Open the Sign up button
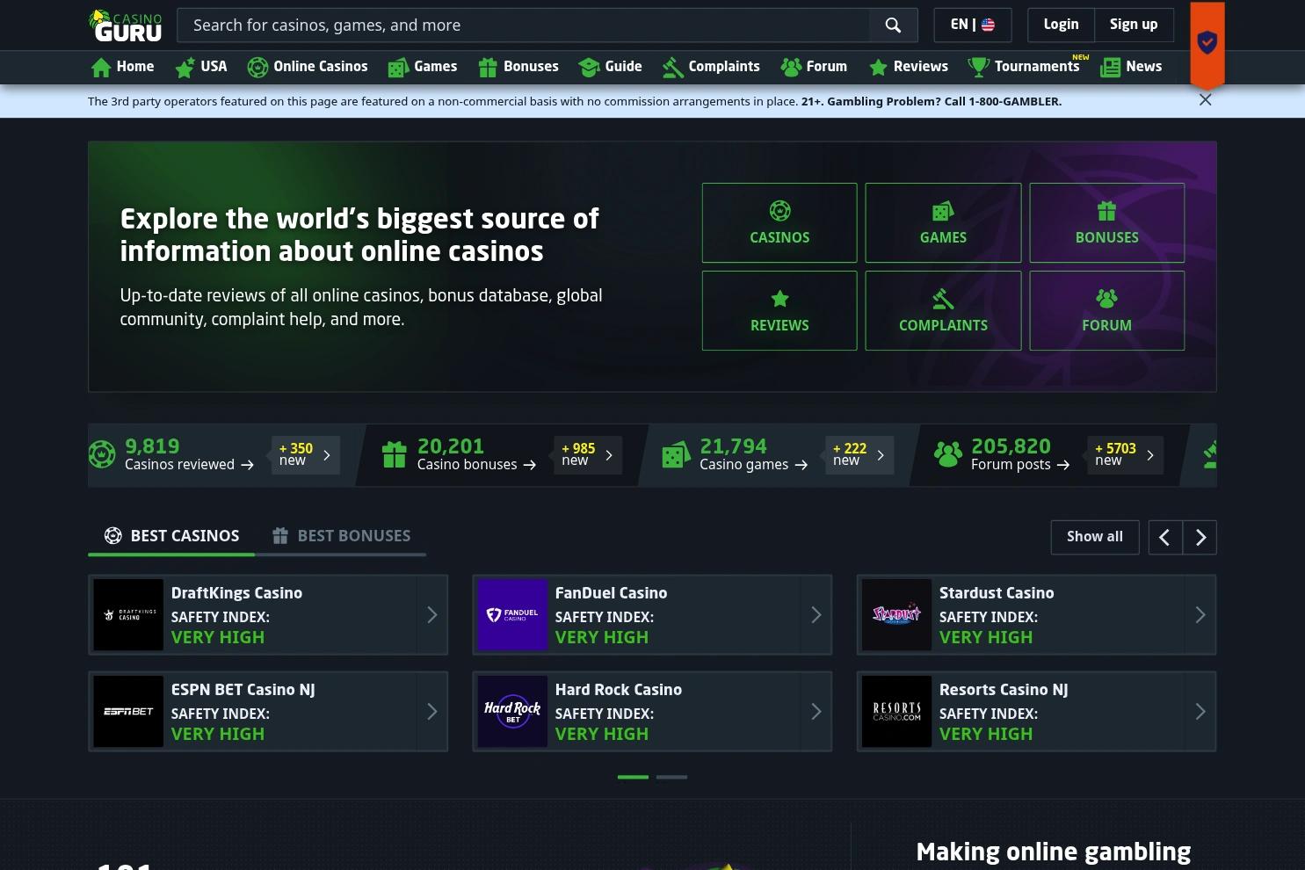The height and width of the screenshot is (870, 1305). coord(1134,25)
